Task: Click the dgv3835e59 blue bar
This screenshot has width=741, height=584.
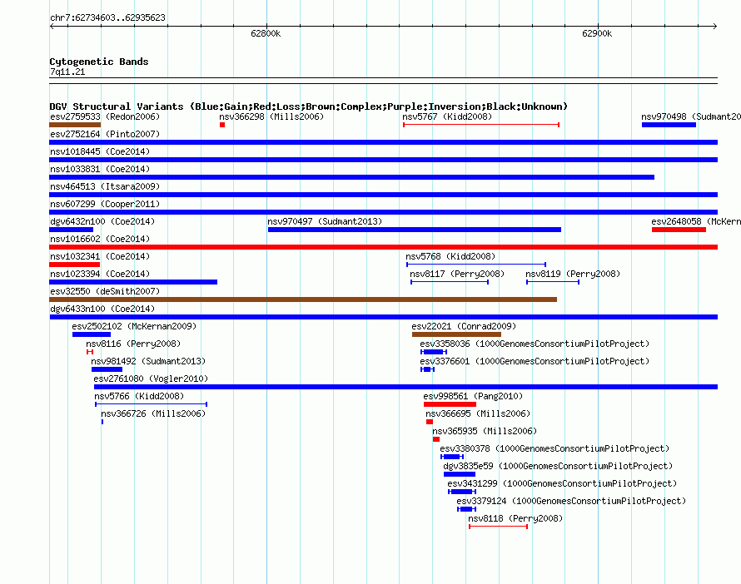Action: click(x=460, y=474)
